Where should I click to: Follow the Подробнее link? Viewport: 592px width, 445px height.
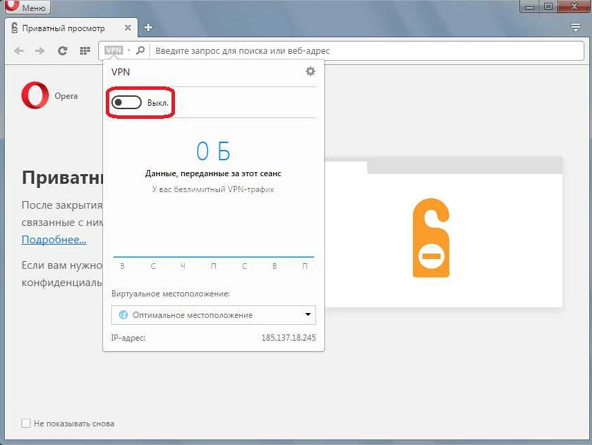click(53, 239)
